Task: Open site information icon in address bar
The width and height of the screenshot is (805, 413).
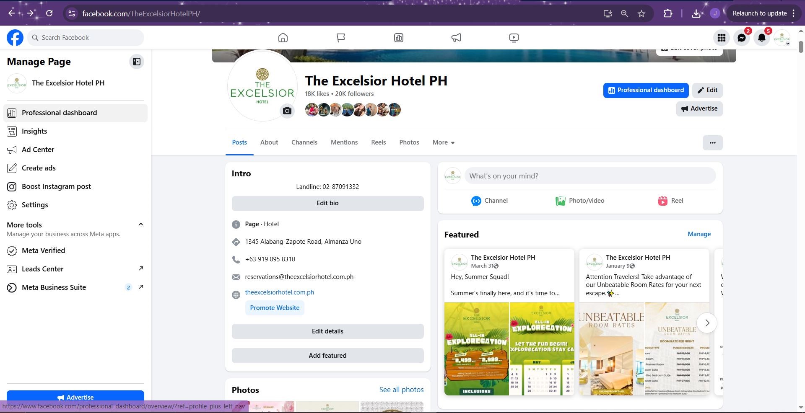Action: tap(72, 13)
